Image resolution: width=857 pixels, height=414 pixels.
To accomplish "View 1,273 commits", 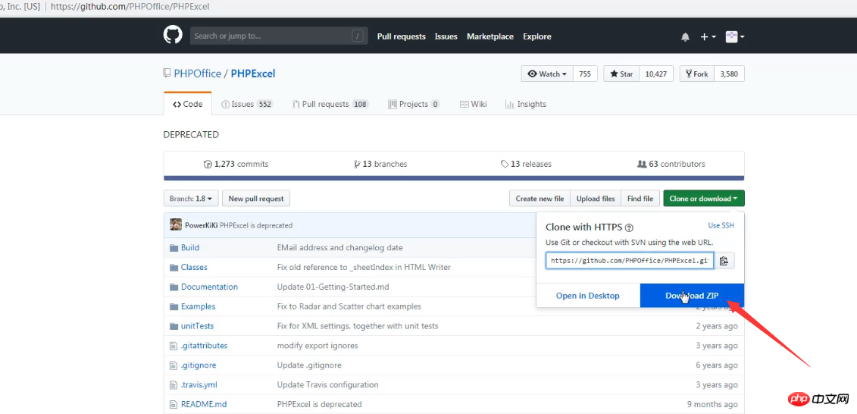I will (x=236, y=164).
